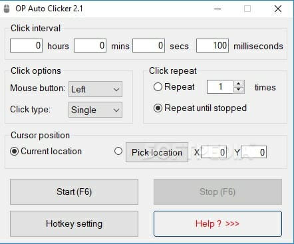Expand the Click type dropdown

[95, 110]
